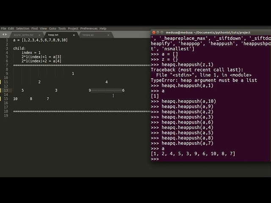Click 'heapq.heappush(a,7)' in terminal
Screen dimensions: 271x203
click(x=188, y=143)
